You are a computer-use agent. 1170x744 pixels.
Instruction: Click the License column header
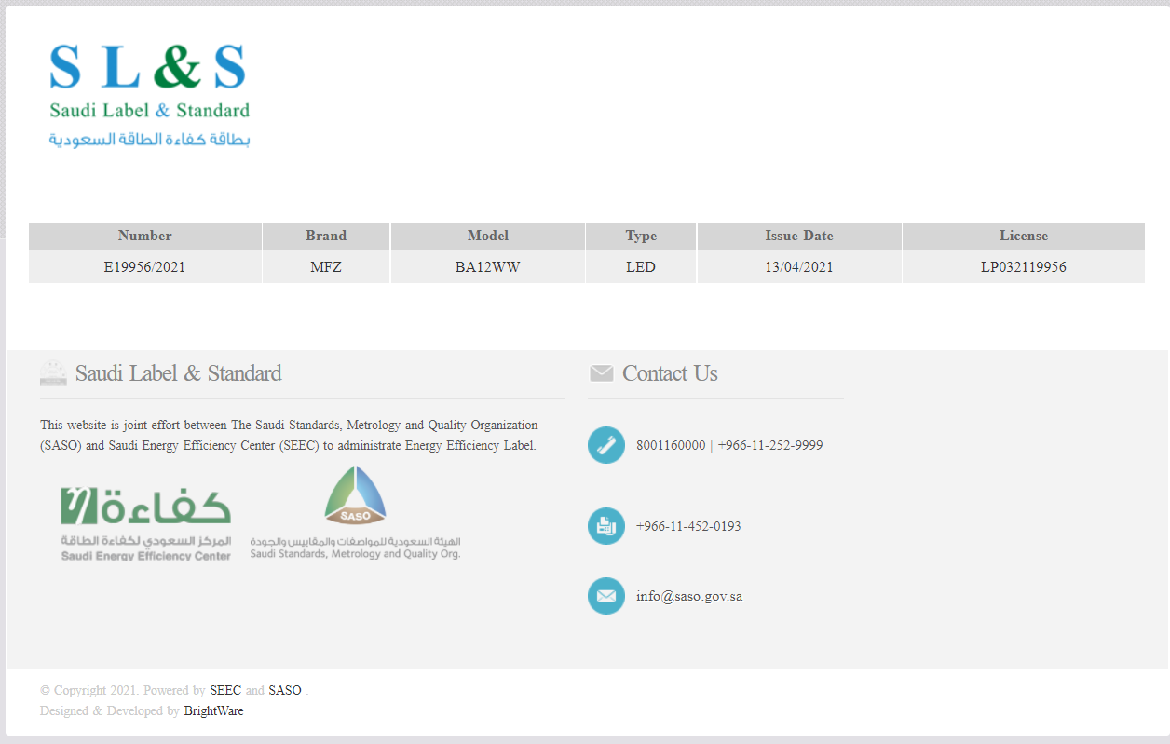1024,236
